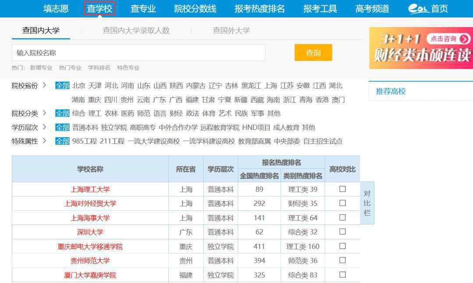Expand the 院校分类 filter arrow
The height and width of the screenshot is (283, 473).
[44, 113]
